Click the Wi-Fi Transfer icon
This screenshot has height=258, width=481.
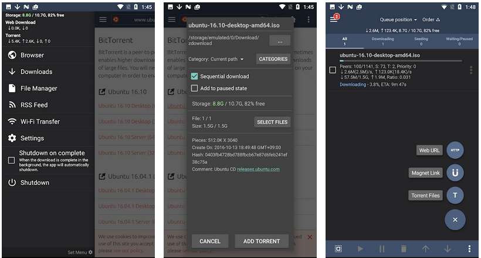[x=12, y=121]
